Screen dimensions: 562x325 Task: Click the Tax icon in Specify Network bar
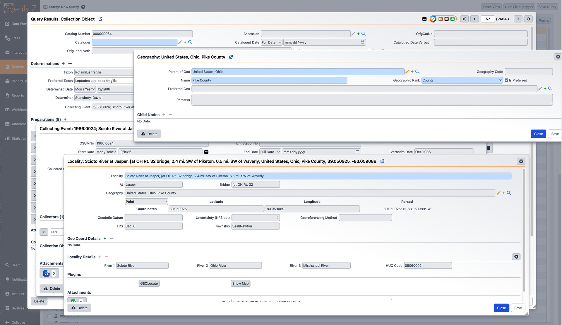point(446,19)
